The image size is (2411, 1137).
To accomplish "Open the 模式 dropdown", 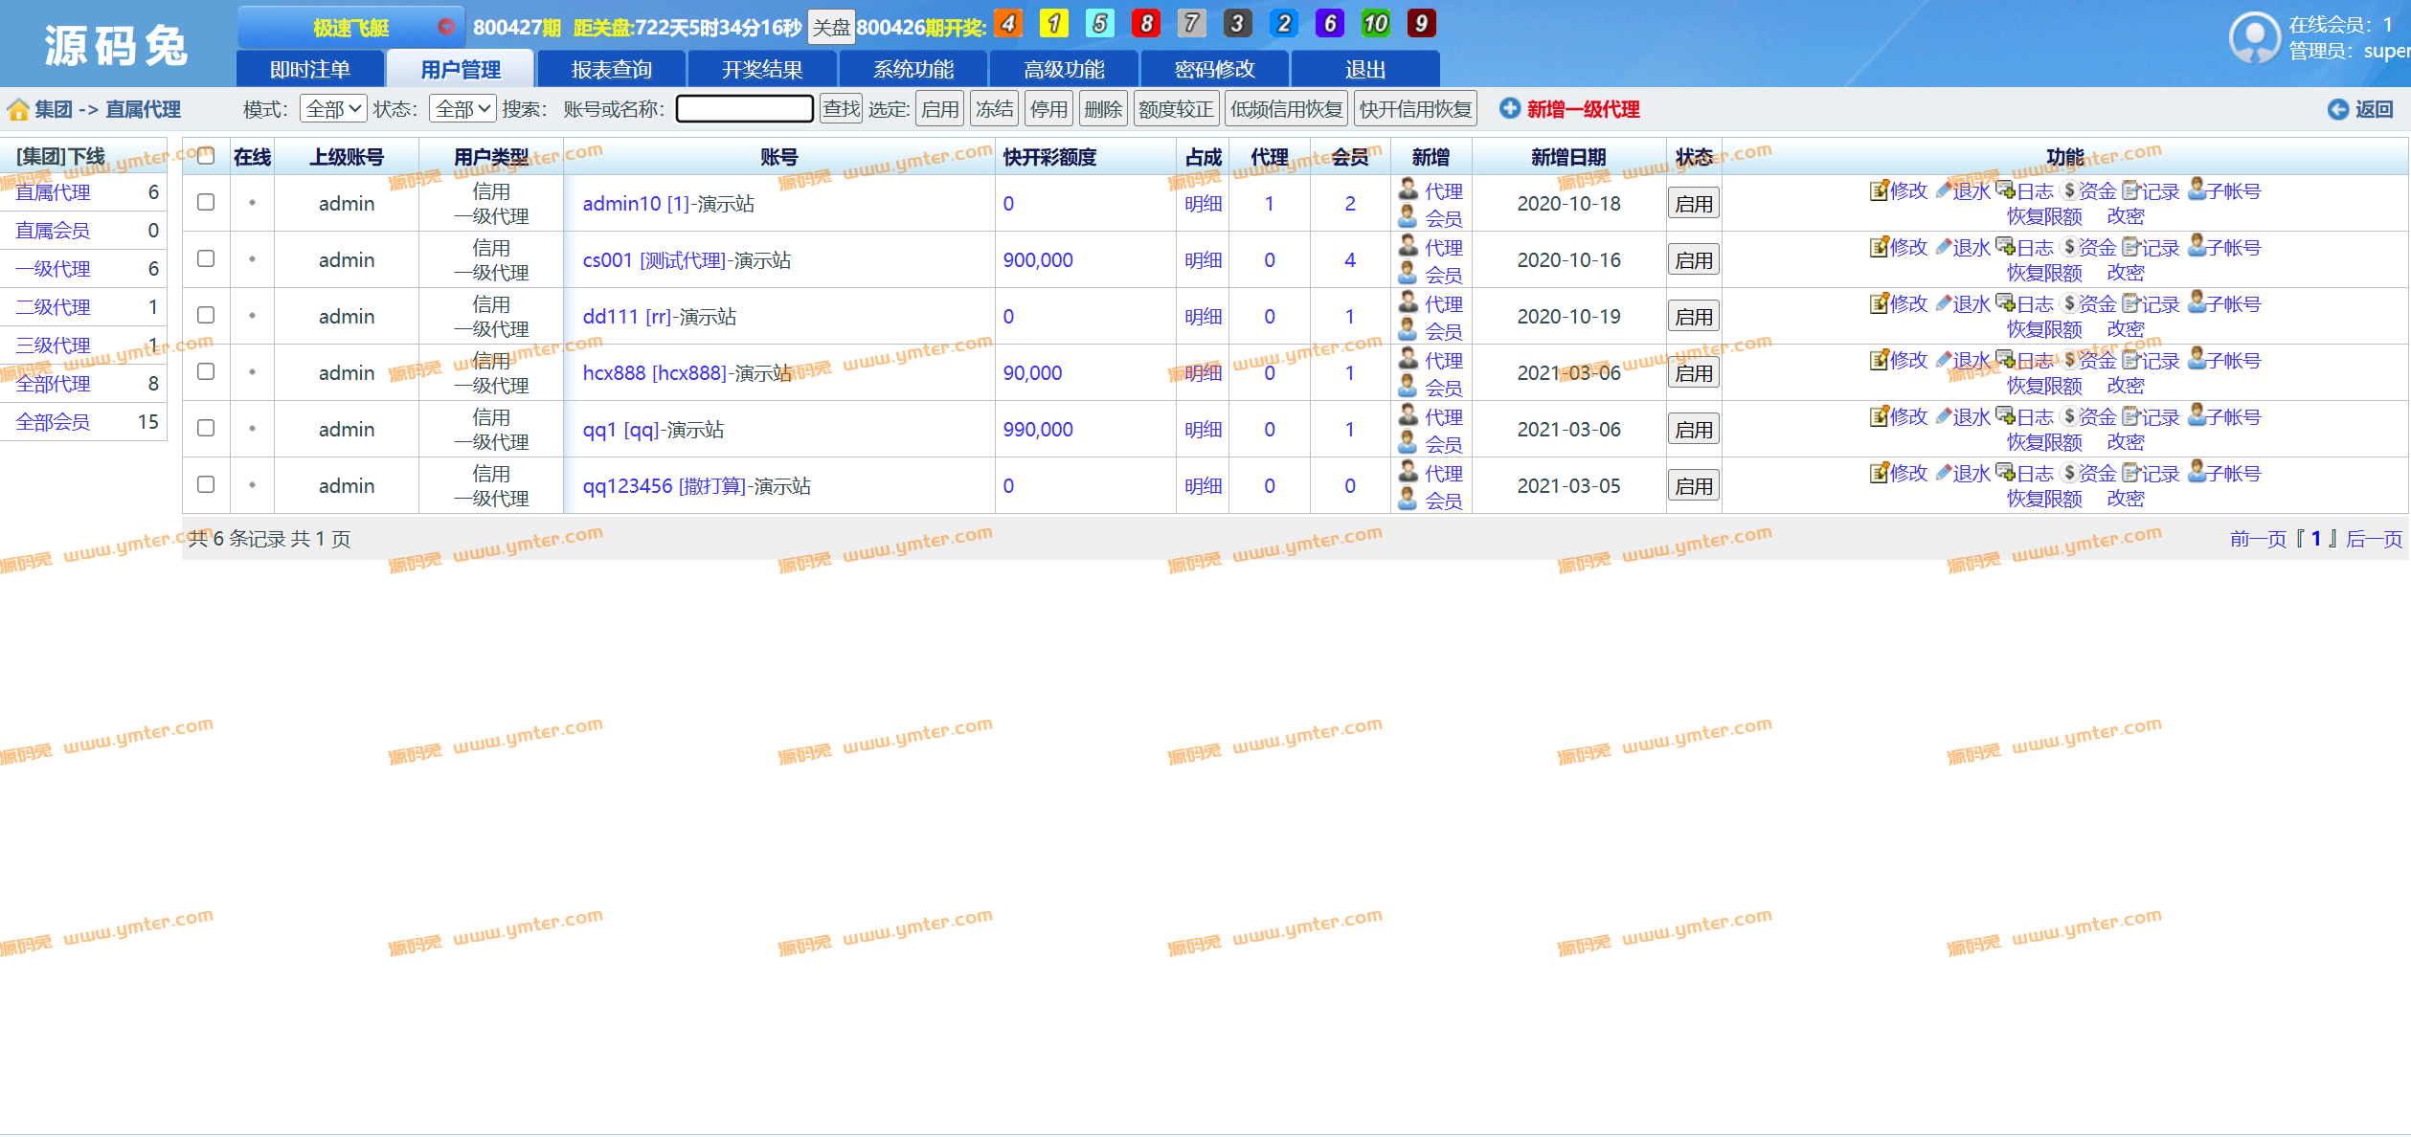I will coord(333,109).
